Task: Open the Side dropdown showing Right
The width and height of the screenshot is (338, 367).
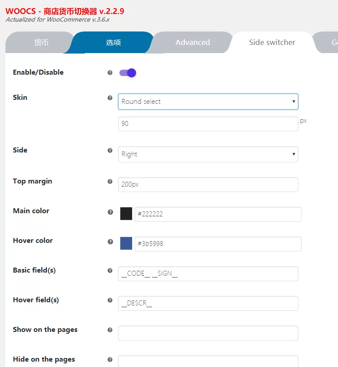Action: pyautogui.click(x=208, y=154)
